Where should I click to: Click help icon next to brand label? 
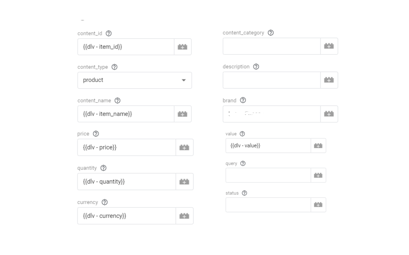(x=243, y=100)
